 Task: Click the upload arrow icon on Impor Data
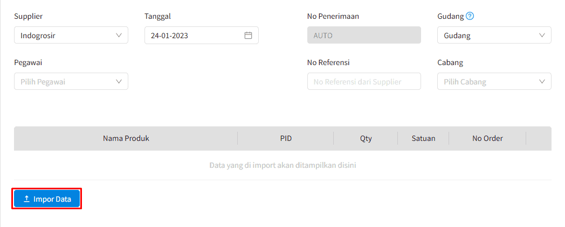coord(26,199)
